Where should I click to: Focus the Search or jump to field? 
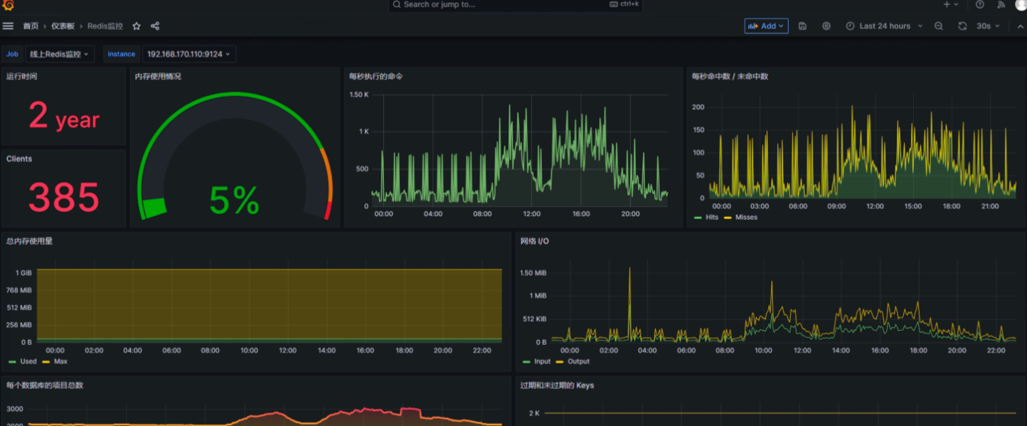(515, 4)
